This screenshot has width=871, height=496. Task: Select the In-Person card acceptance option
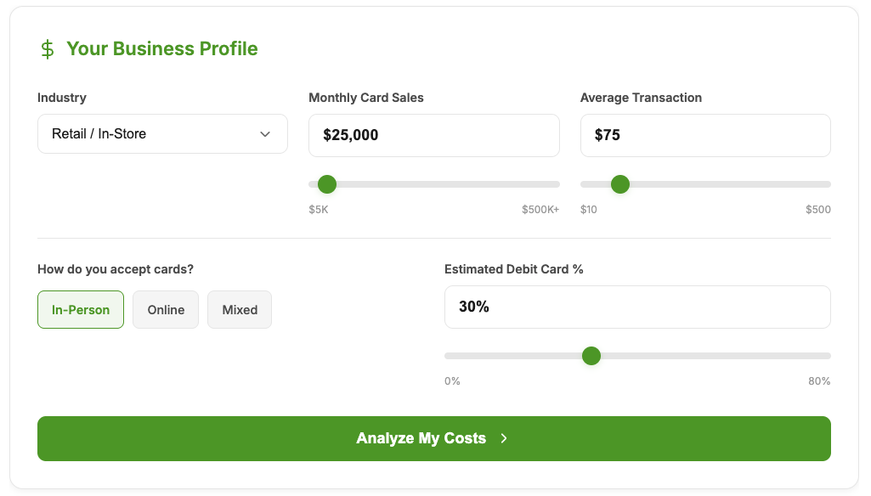coord(81,310)
